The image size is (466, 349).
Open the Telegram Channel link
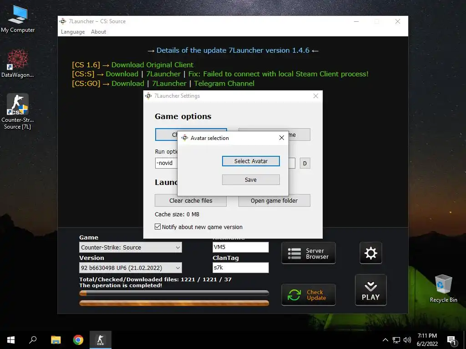[224, 84]
